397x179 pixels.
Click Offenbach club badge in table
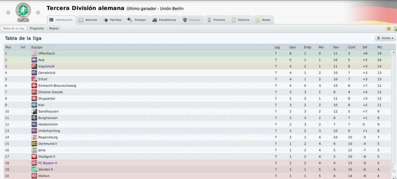click(x=34, y=53)
